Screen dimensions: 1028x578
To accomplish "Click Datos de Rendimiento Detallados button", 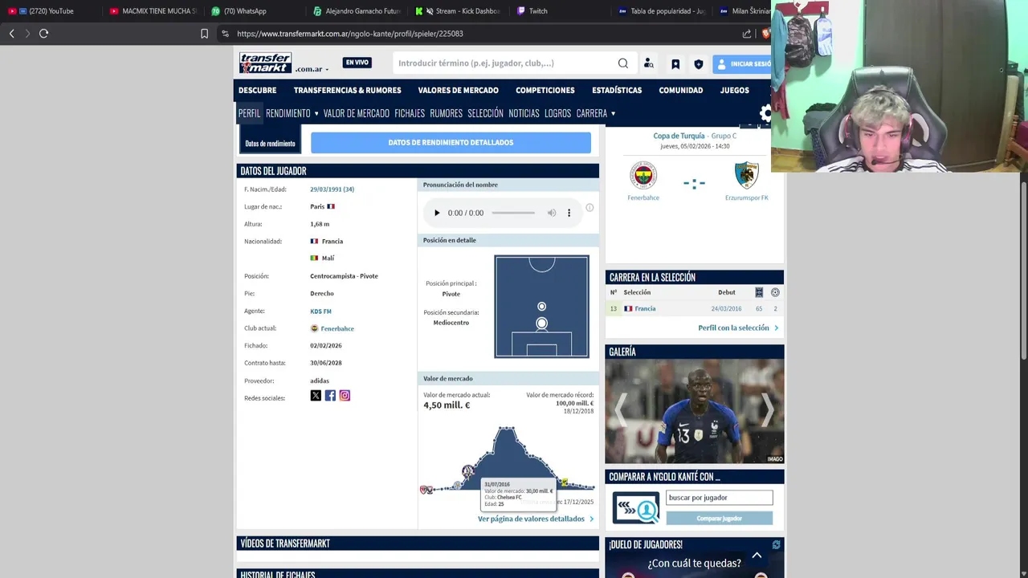I will click(451, 142).
